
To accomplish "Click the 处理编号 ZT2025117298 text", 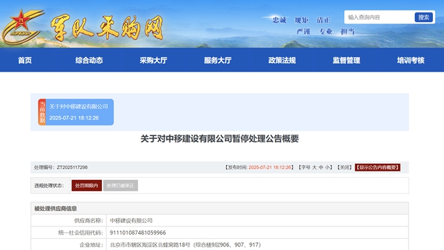I will (x=60, y=167).
